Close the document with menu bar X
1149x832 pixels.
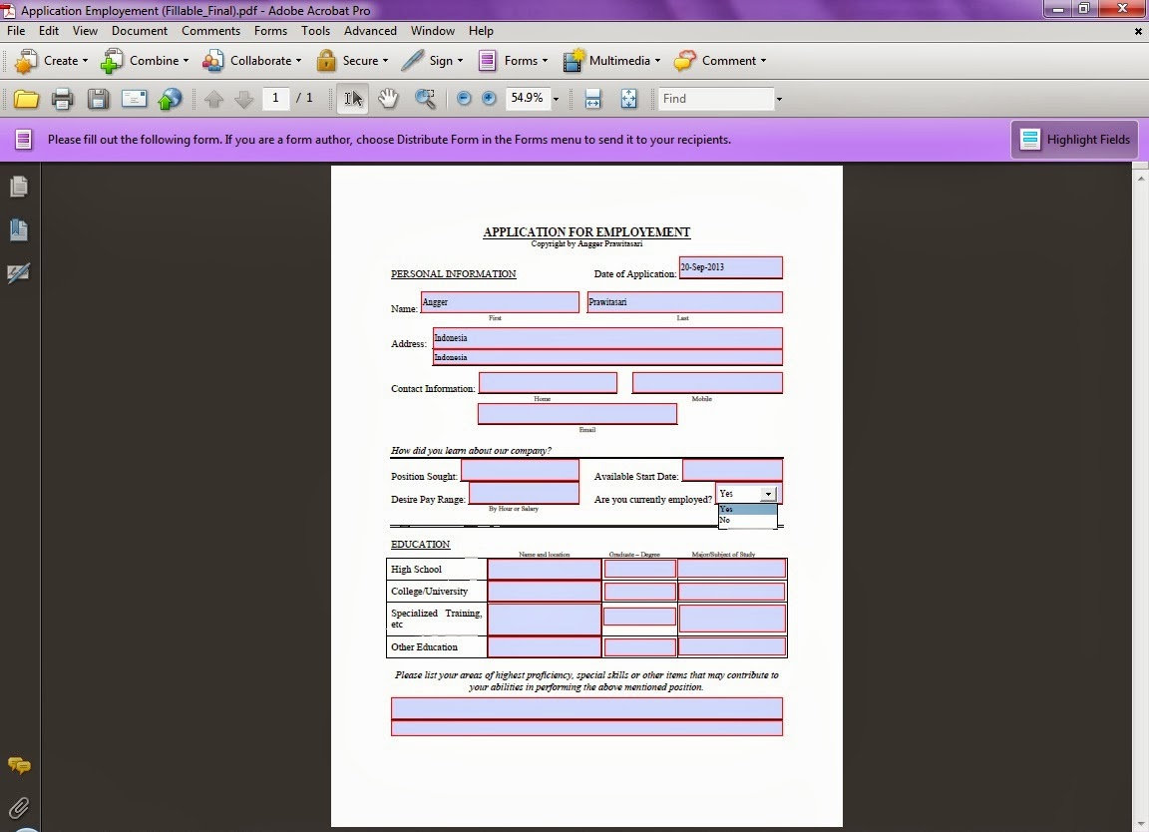(x=1138, y=32)
